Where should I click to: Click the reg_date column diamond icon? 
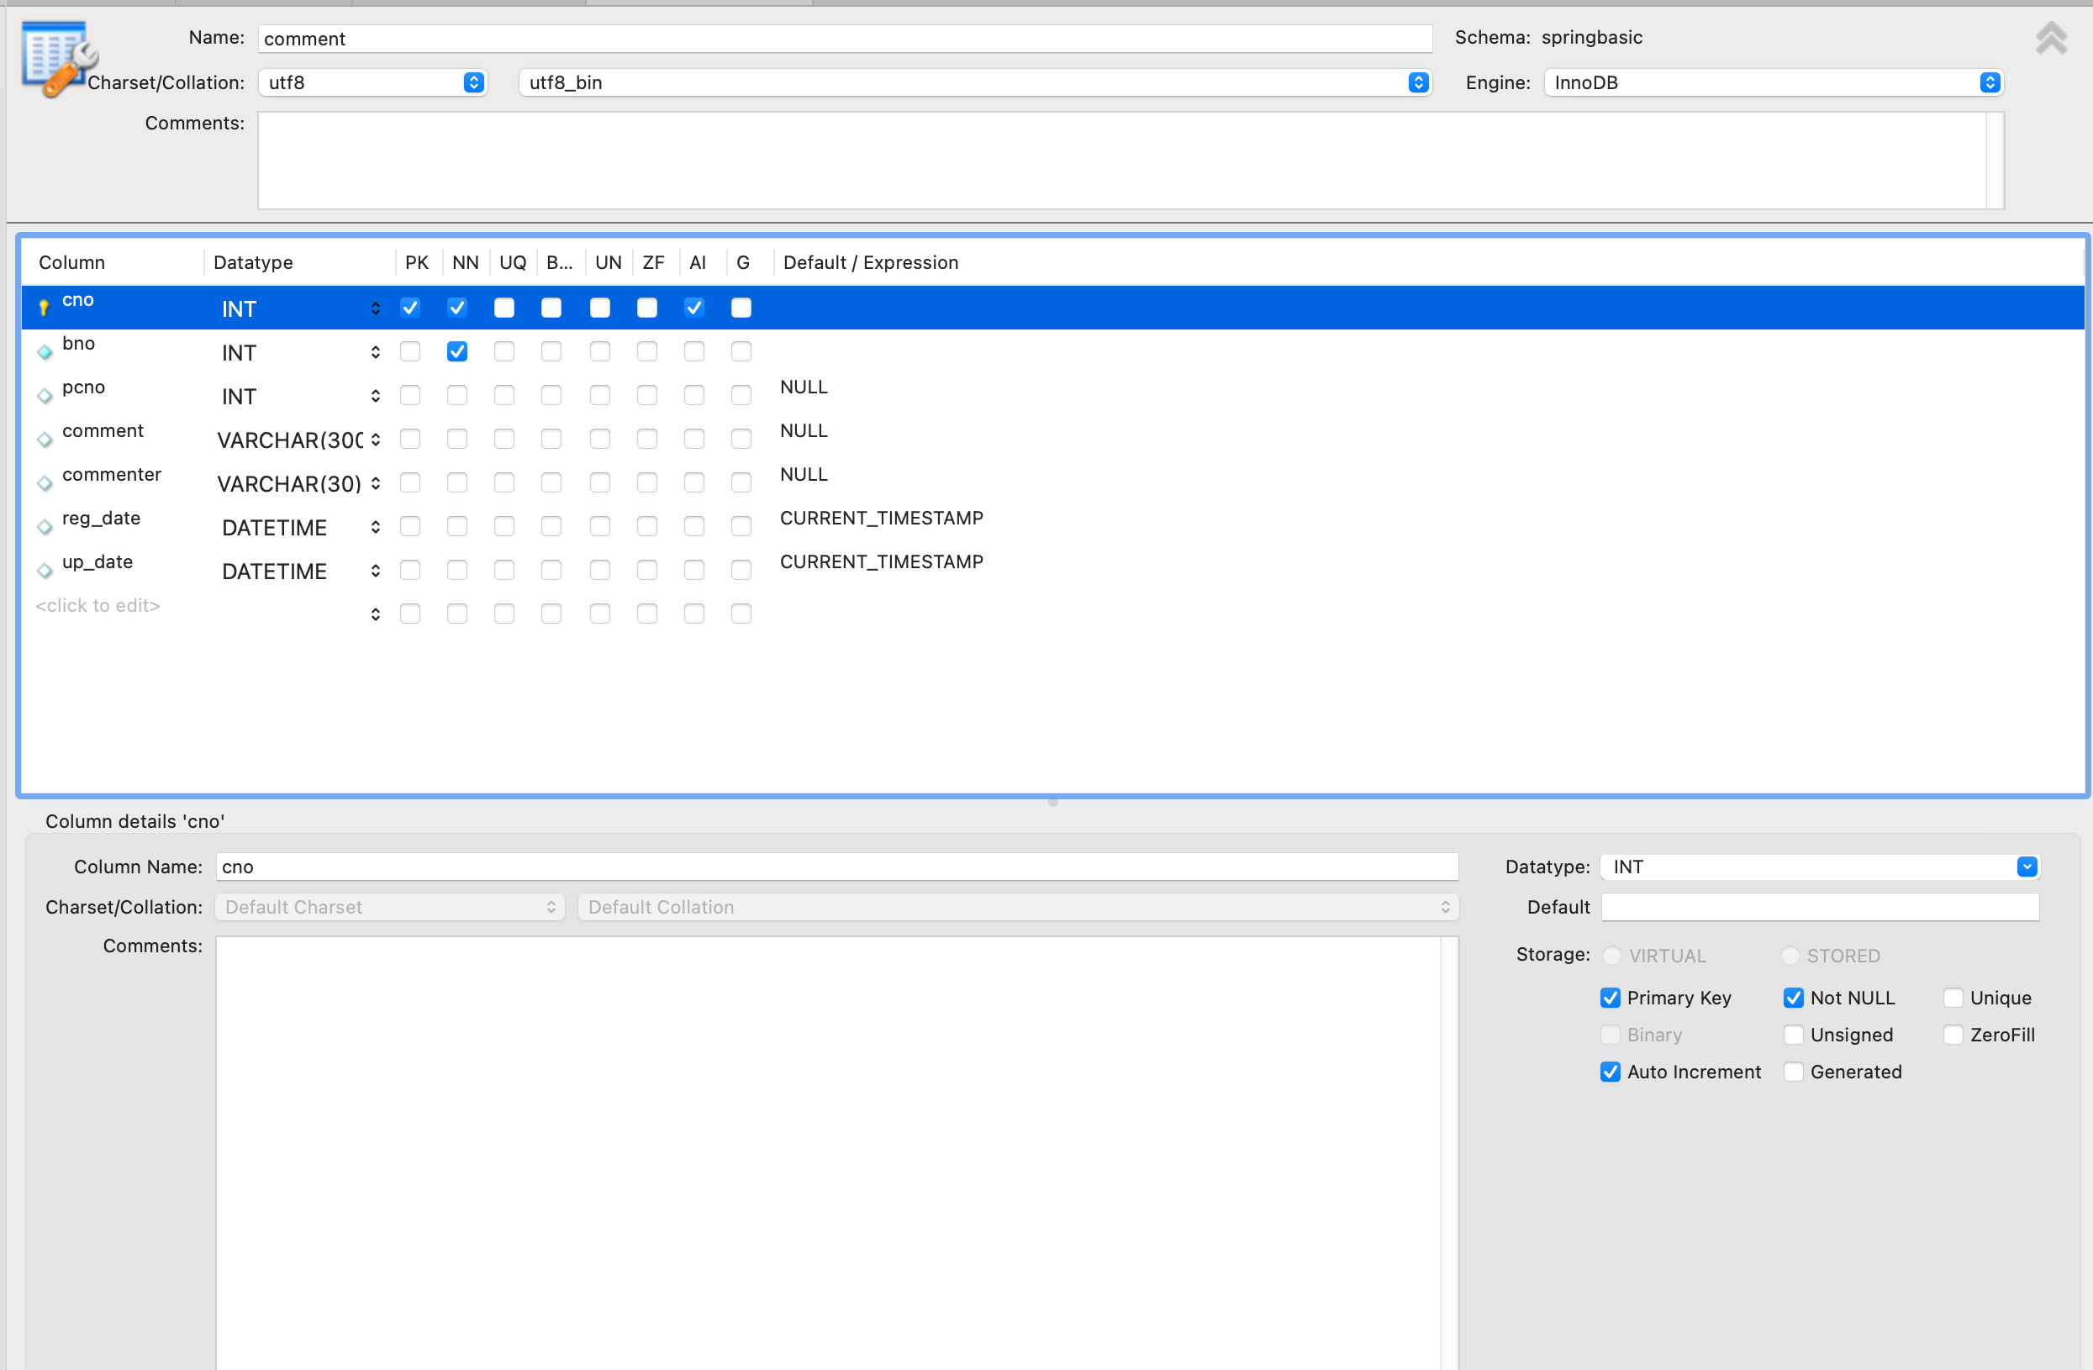[45, 528]
